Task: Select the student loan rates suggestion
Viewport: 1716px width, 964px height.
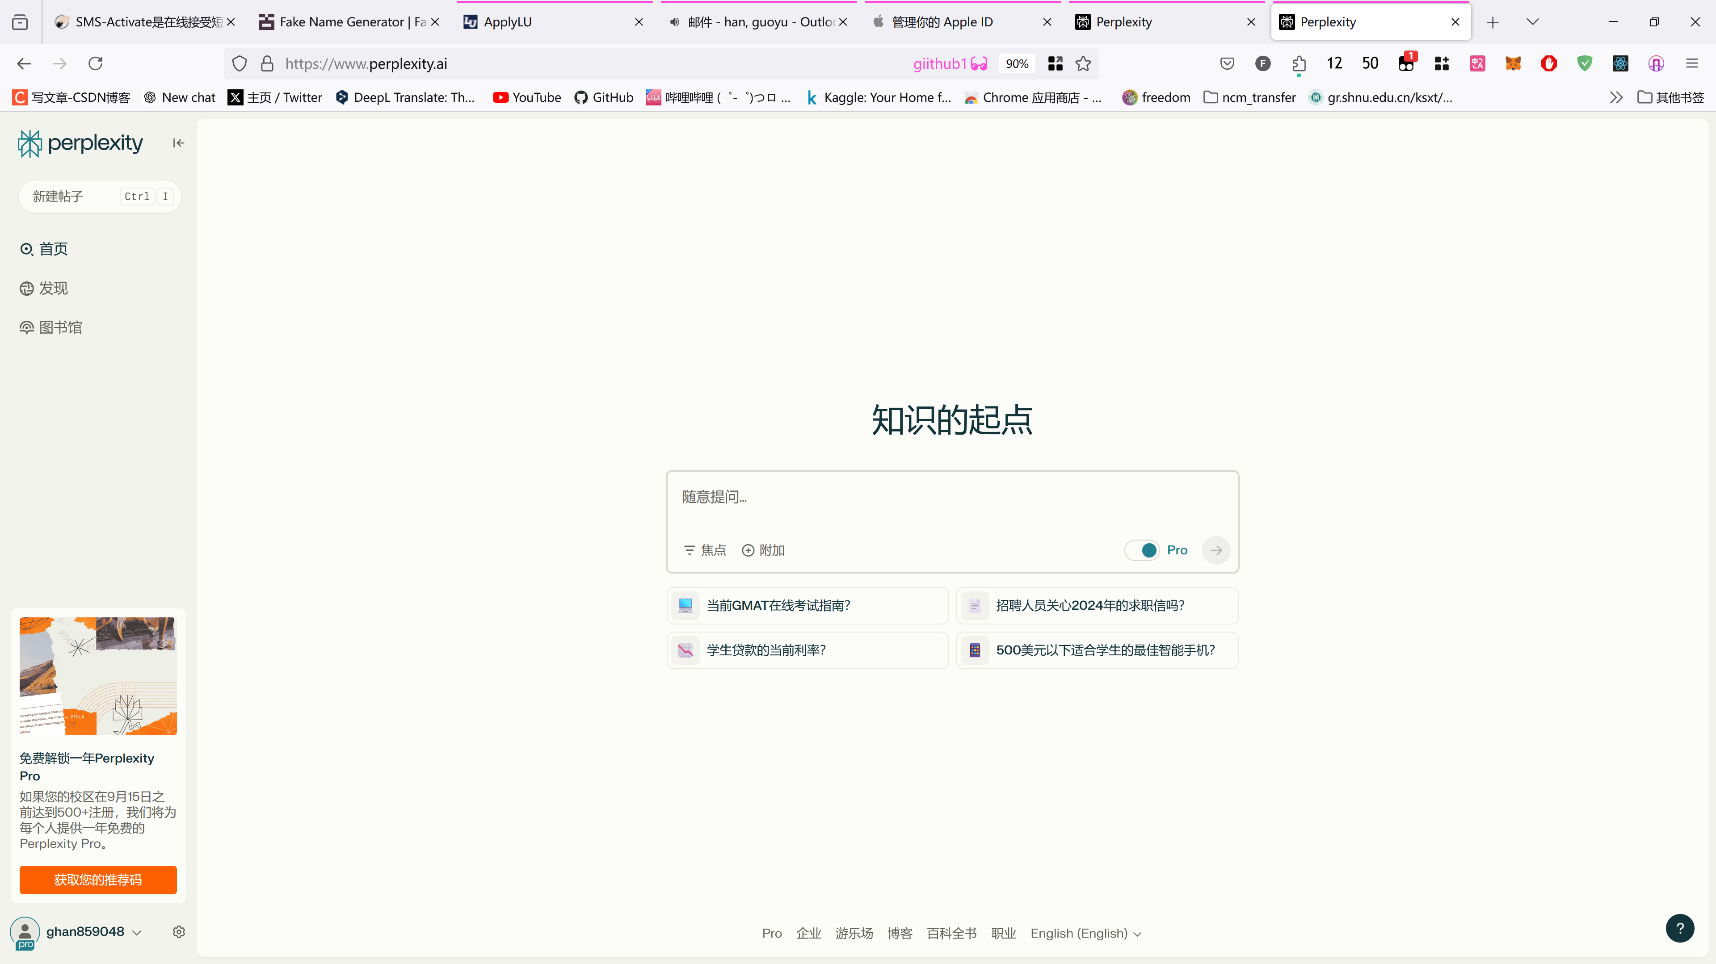Action: pos(808,650)
